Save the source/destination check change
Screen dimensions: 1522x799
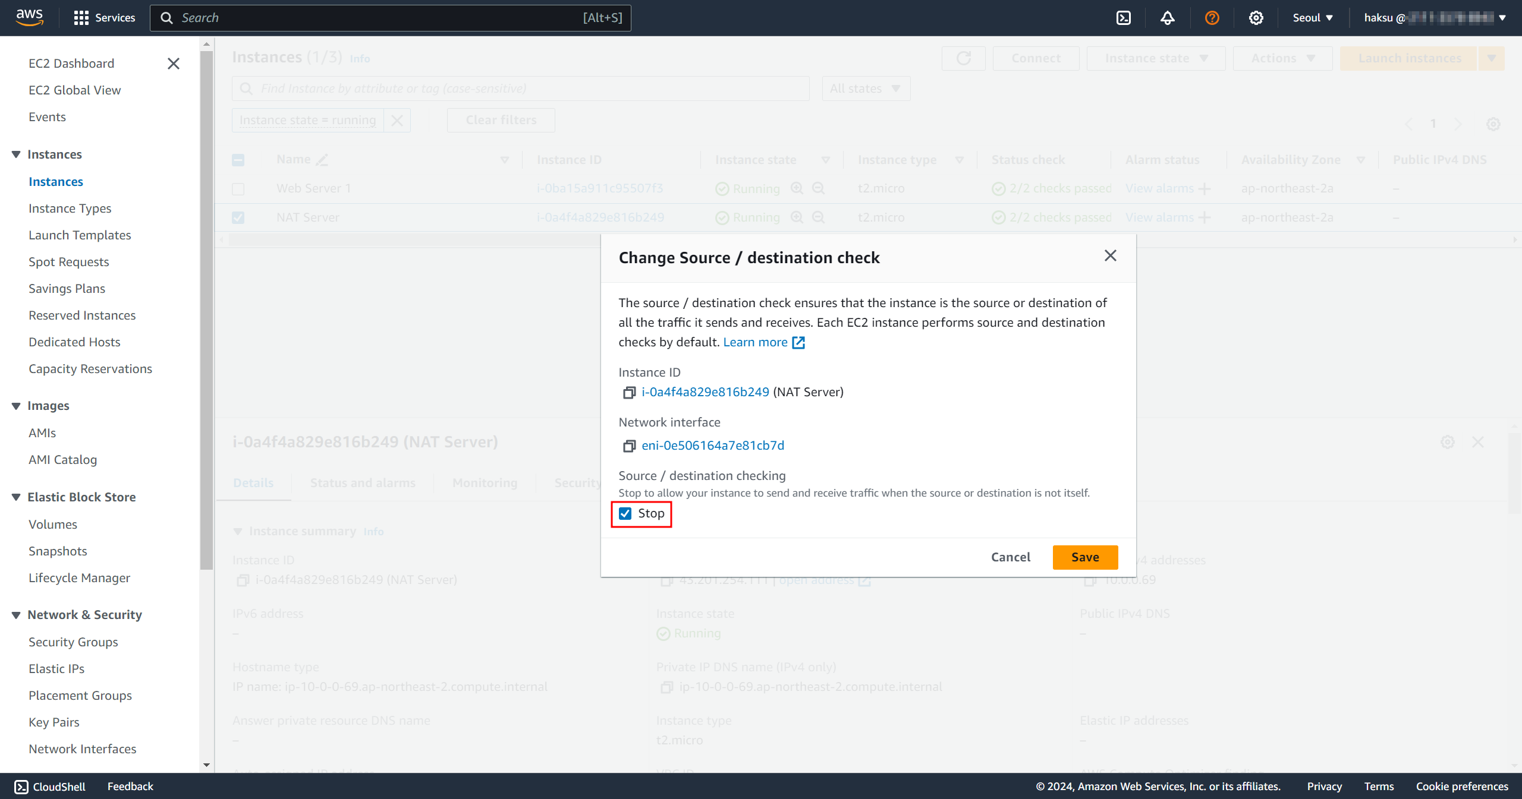1085,557
